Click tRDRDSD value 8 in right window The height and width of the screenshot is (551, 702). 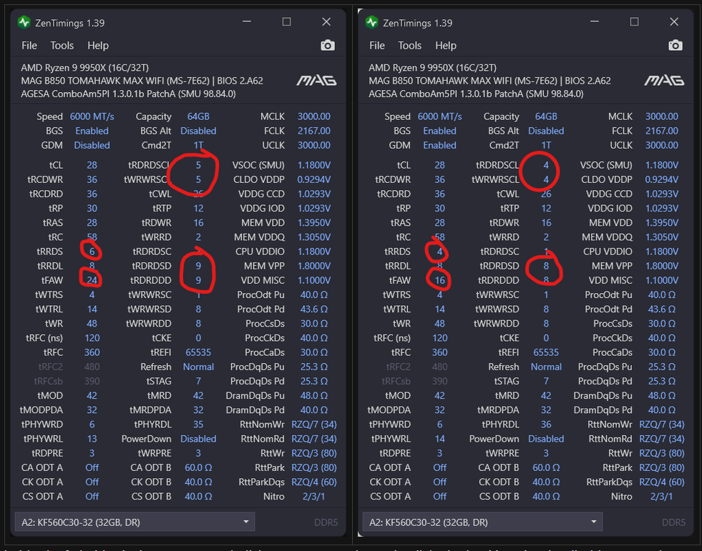tap(546, 266)
